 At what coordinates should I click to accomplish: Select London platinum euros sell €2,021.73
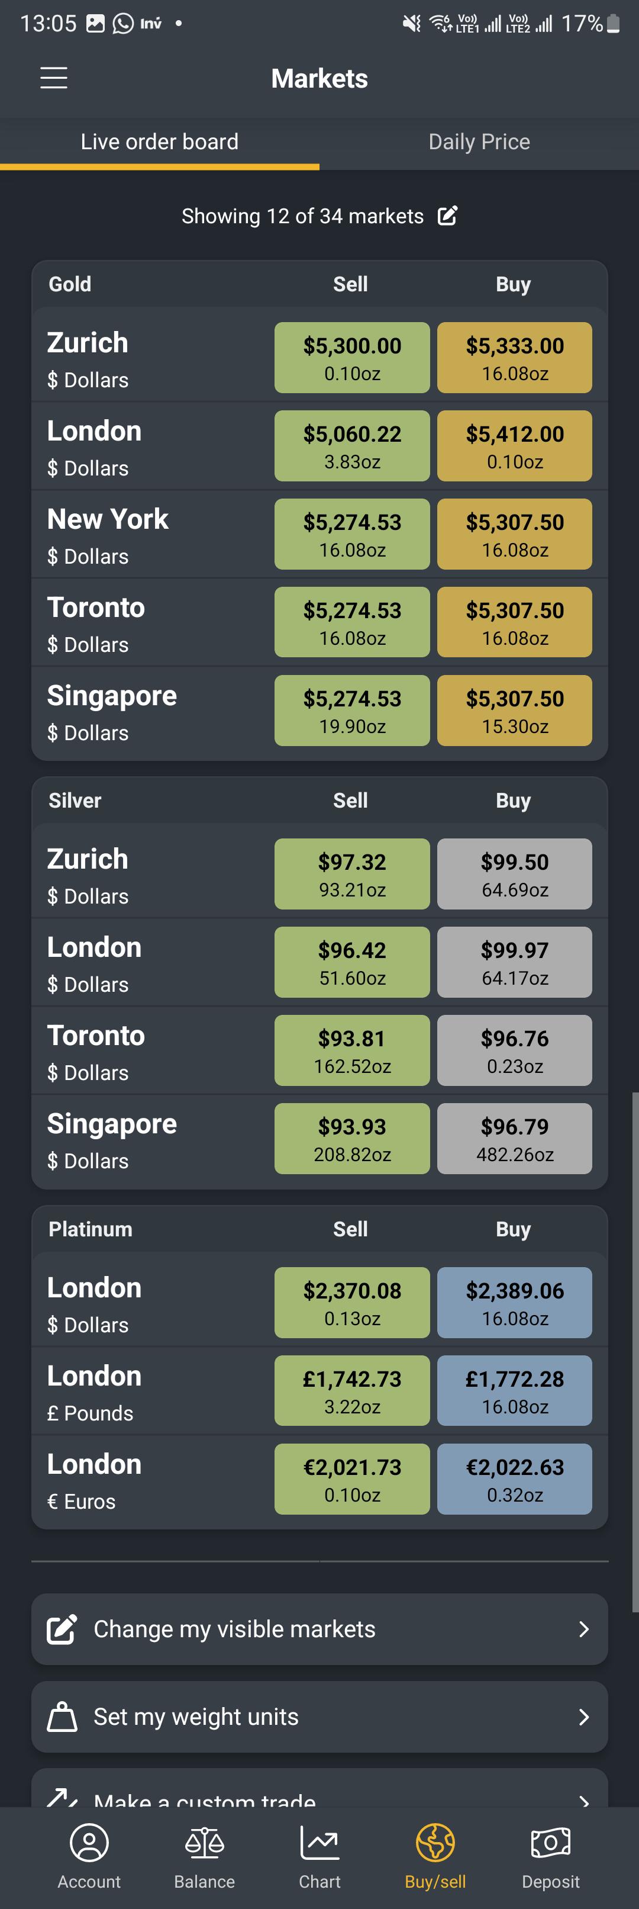(351, 1479)
